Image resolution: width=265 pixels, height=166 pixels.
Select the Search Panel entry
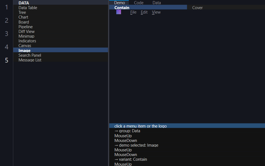[60, 55]
